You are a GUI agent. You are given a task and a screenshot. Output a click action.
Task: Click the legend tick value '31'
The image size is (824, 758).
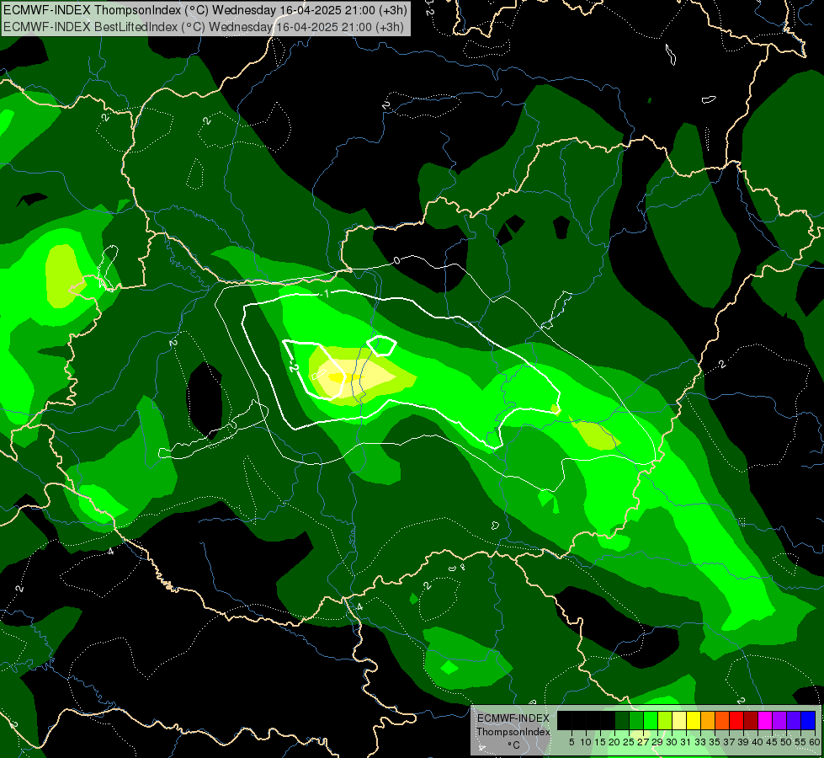[x=686, y=742]
